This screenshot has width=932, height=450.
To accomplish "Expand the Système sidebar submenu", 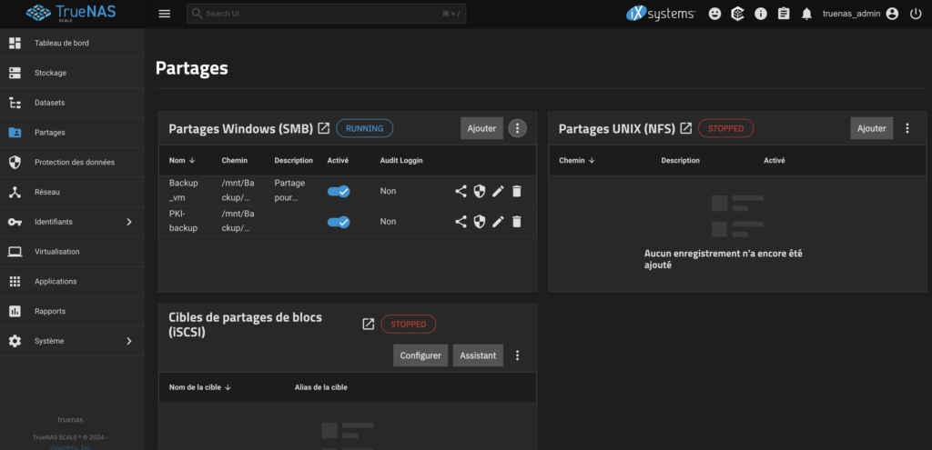I will coord(128,341).
